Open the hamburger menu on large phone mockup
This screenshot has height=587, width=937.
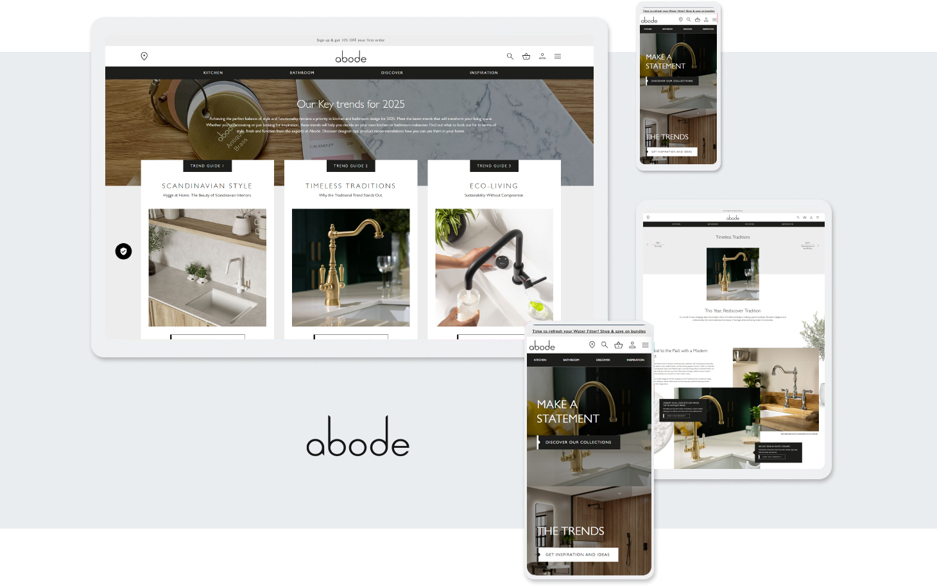(x=645, y=345)
